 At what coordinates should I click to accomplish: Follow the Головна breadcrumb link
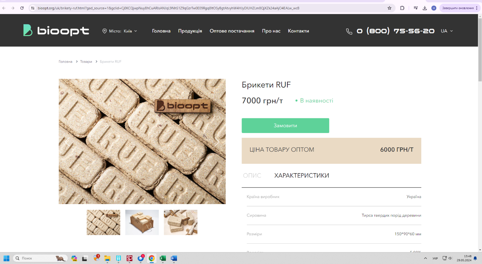click(65, 62)
